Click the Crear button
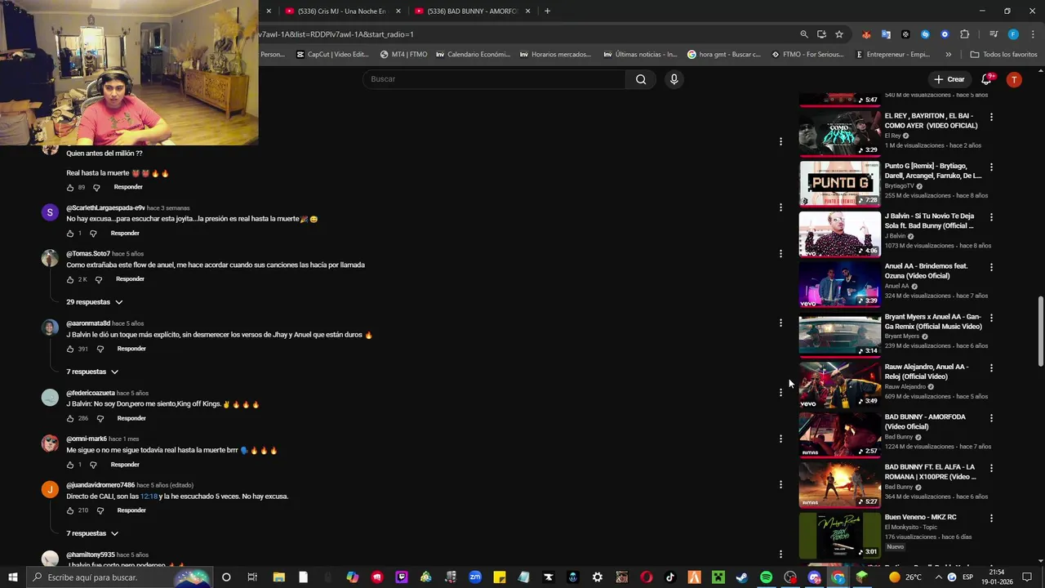The width and height of the screenshot is (1045, 588). coord(949,79)
